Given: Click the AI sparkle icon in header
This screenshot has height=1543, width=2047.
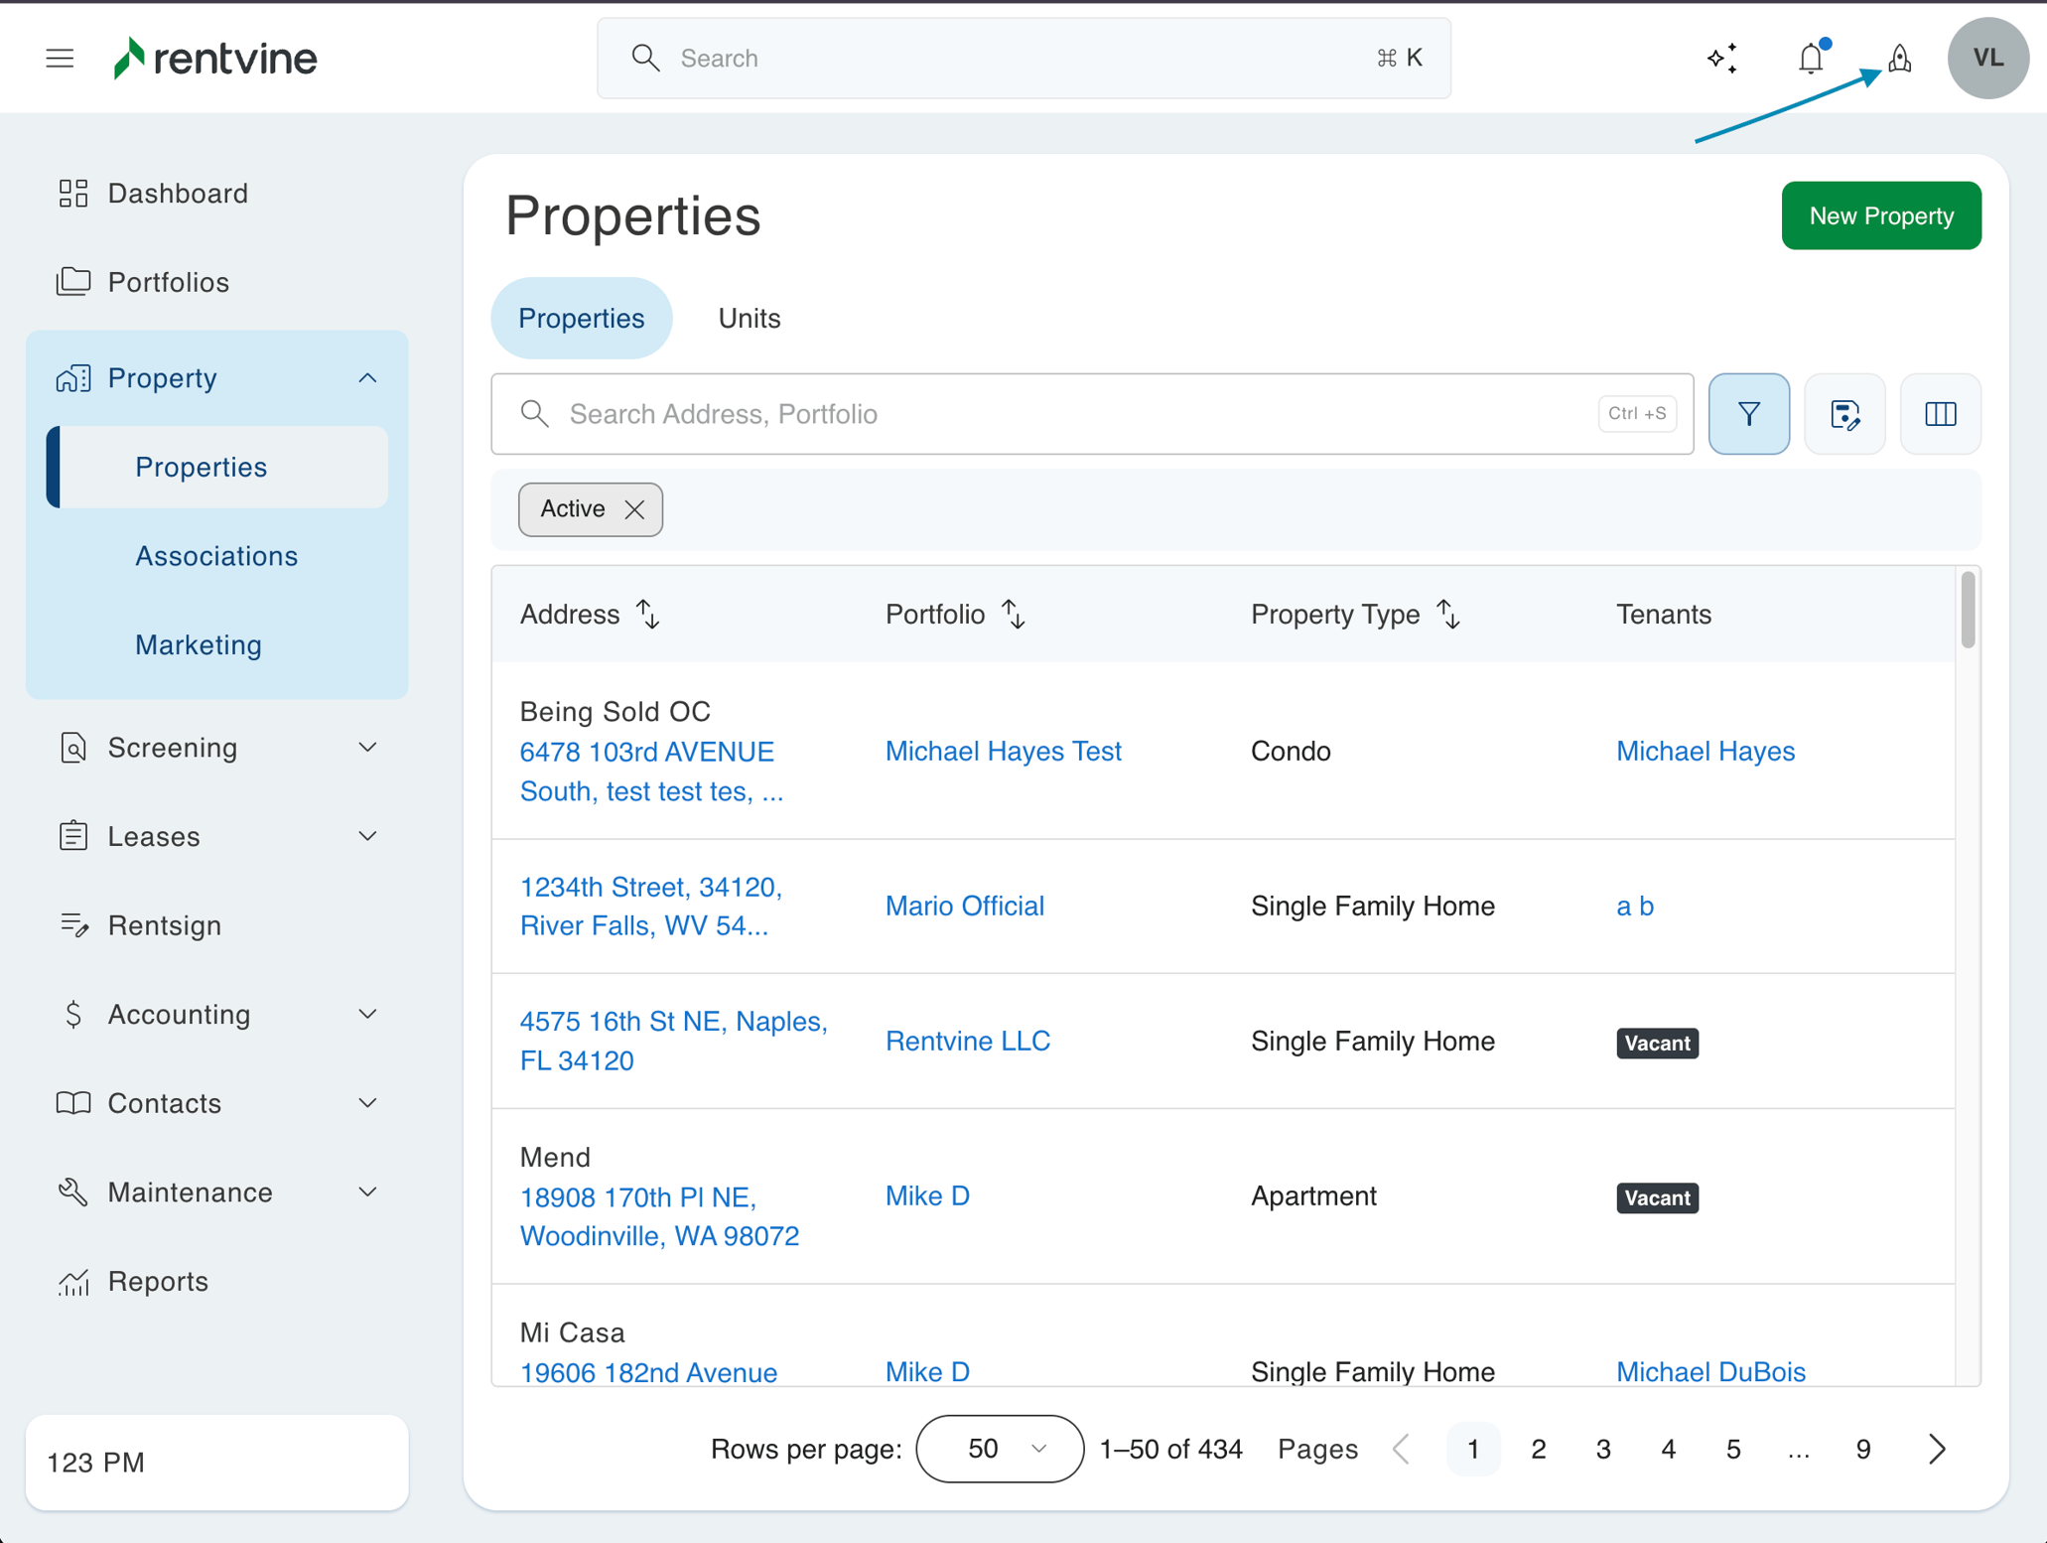Looking at the screenshot, I should pos(1722,59).
